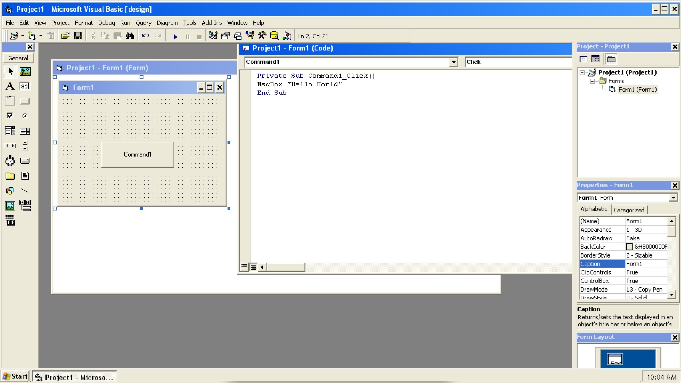Save the project with the floppy icon

tap(78, 36)
